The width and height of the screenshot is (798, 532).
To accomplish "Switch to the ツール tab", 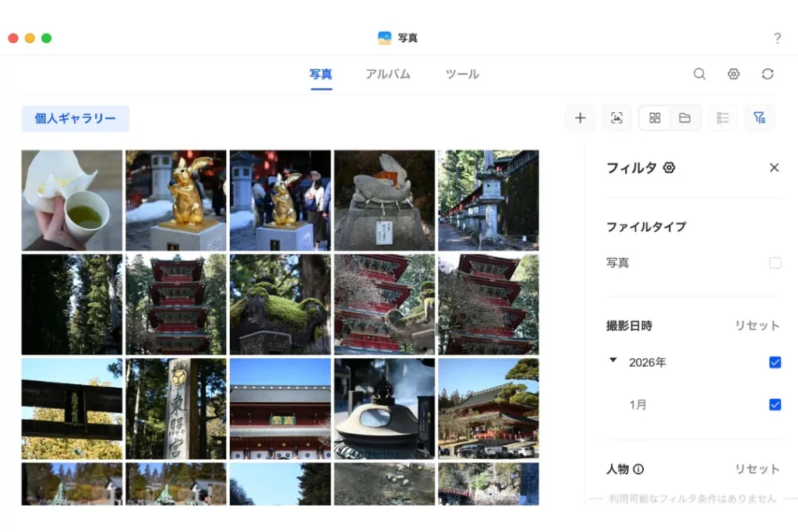I will pos(461,74).
